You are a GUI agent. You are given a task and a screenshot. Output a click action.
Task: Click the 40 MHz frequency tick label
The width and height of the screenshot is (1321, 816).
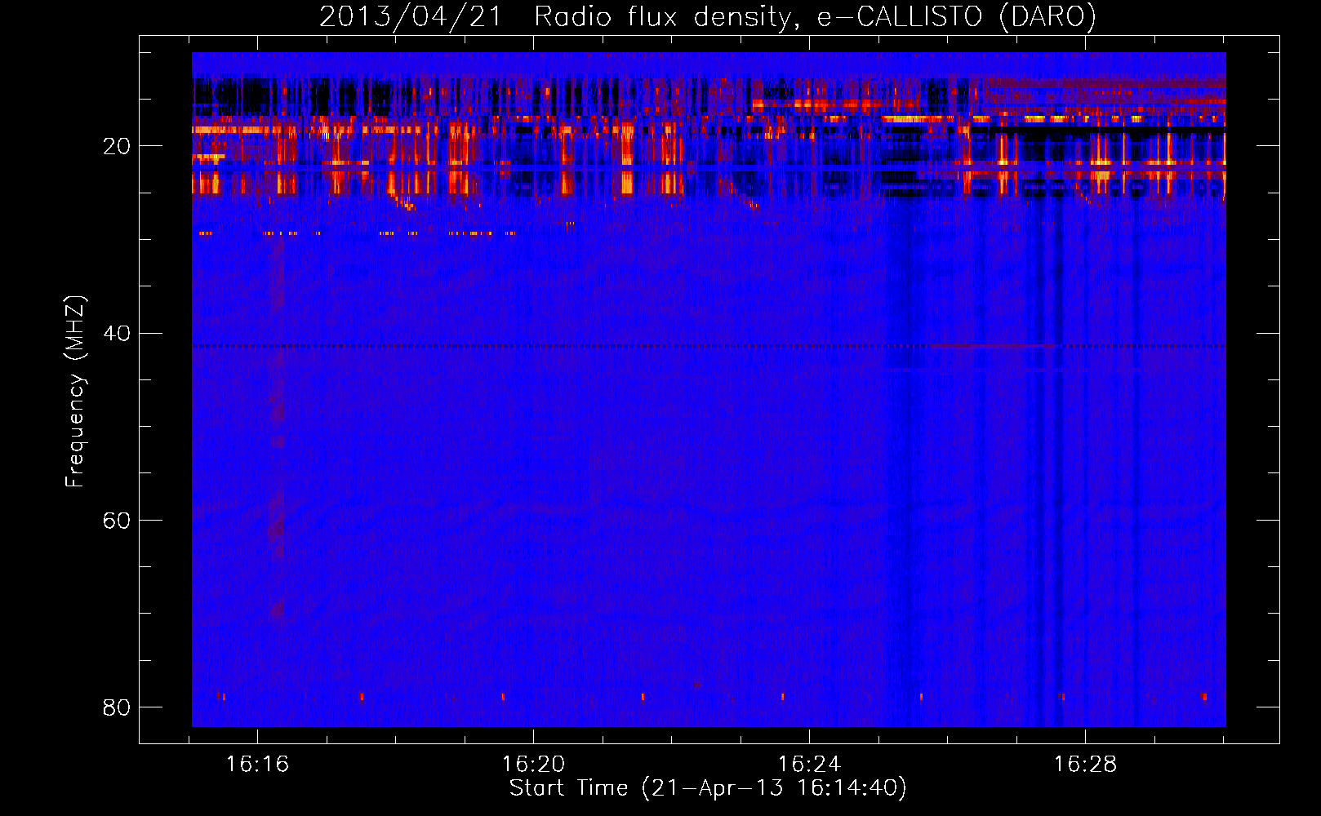coord(116,334)
